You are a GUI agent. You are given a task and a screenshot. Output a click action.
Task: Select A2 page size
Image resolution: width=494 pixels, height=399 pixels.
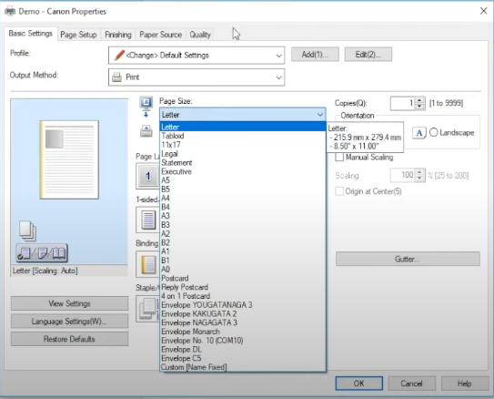243,234
